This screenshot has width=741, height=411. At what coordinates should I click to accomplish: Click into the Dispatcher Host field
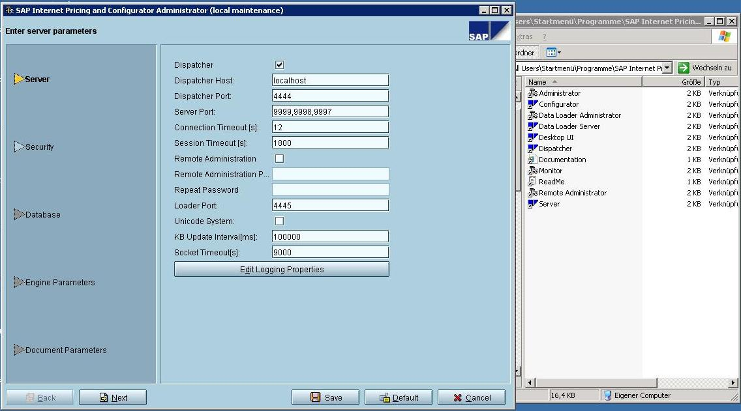tap(329, 81)
